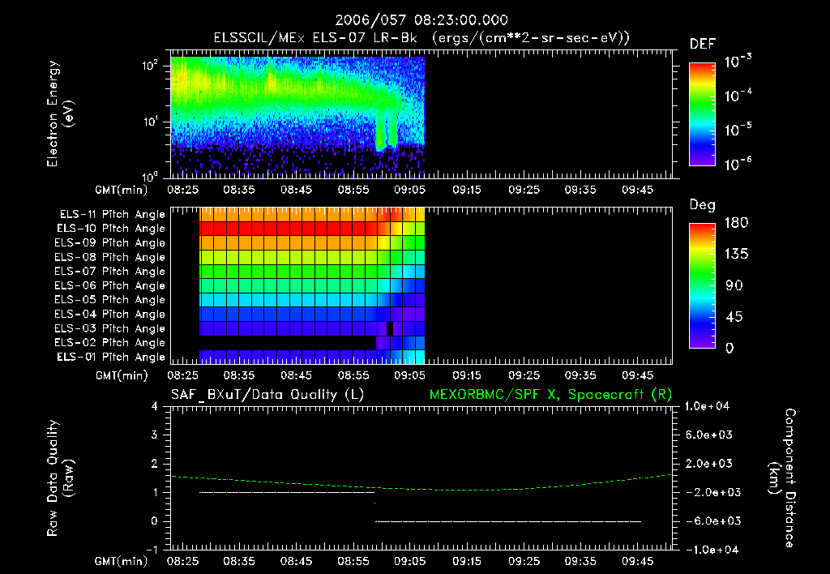
Task: Click the ELS-03 Pitch Angle row label
Action: [110, 328]
